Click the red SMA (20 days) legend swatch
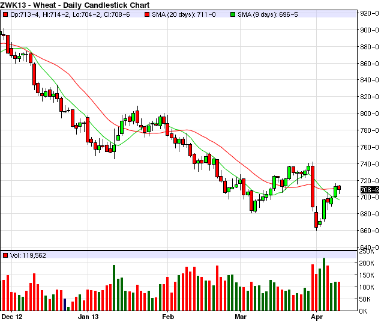 [147, 14]
